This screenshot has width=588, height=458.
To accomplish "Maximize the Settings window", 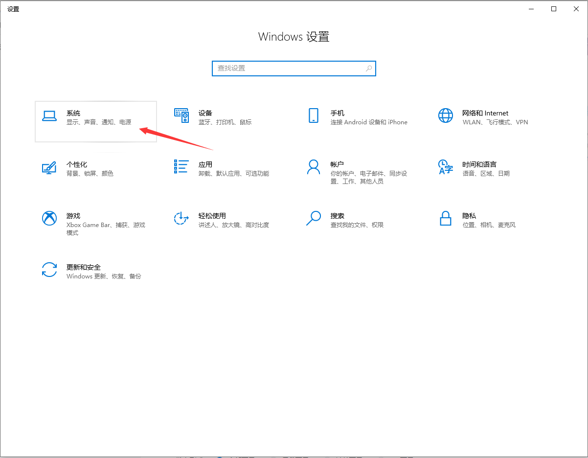I will (554, 9).
